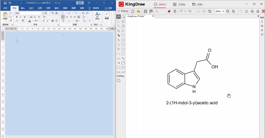Viewport: 265px width, 138px height.
Task: Expand the KingDraw tab list arrow
Action: pyautogui.click(x=258, y=16)
